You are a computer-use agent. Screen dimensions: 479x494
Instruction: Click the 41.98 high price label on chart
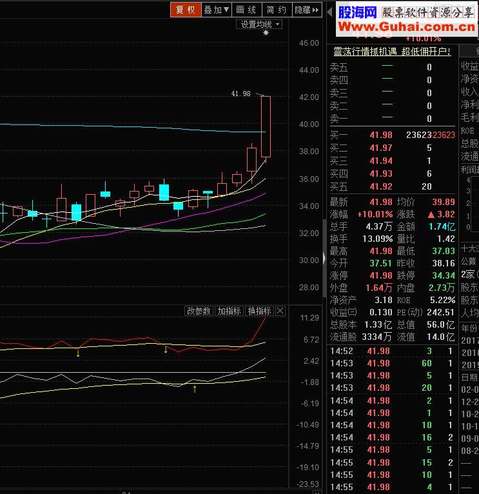click(x=241, y=94)
